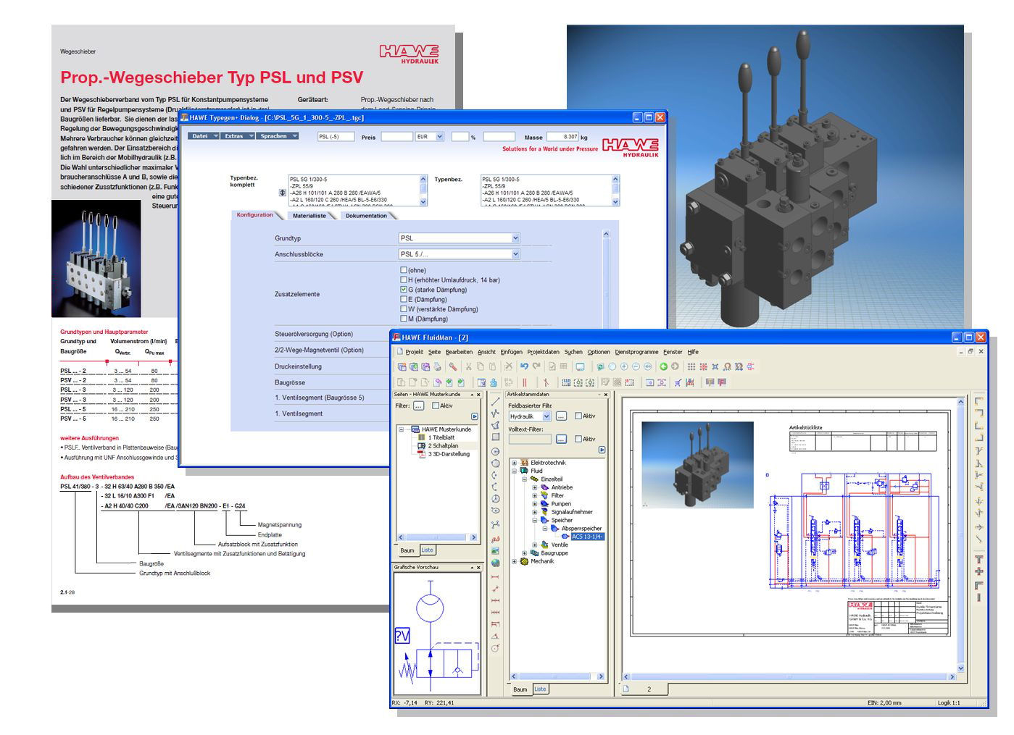Open the Anschlussblöcke 'PSL 5./...' dropdown
The width and height of the screenshot is (1014, 735).
tap(515, 254)
